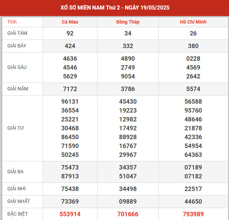Select the GIẢI BẢY row label
The height and width of the screenshot is (220, 229).
(x=17, y=46)
